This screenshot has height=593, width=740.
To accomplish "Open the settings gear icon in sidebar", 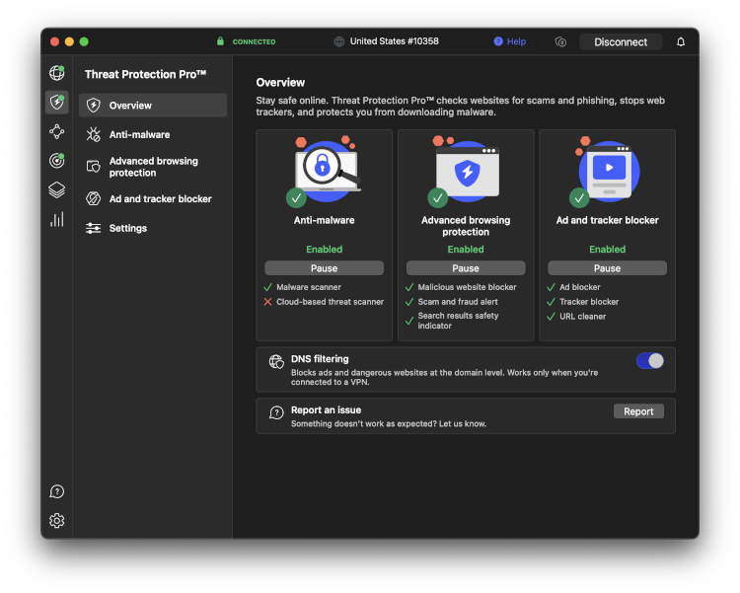I will point(56,521).
